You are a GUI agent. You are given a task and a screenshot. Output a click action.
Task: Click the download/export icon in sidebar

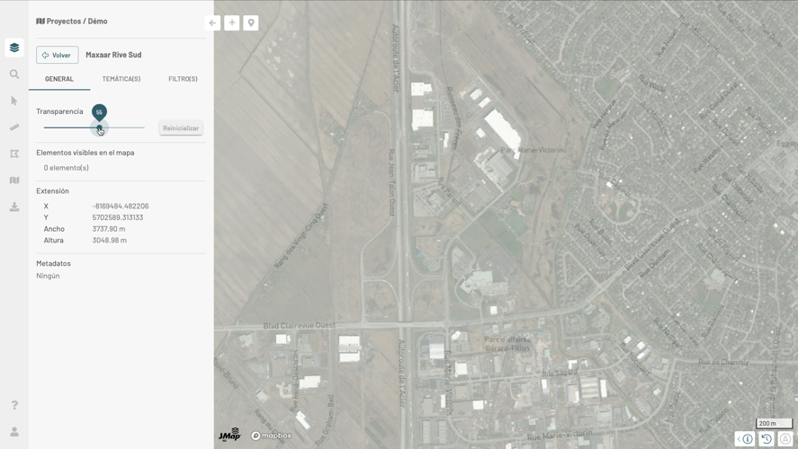(14, 207)
